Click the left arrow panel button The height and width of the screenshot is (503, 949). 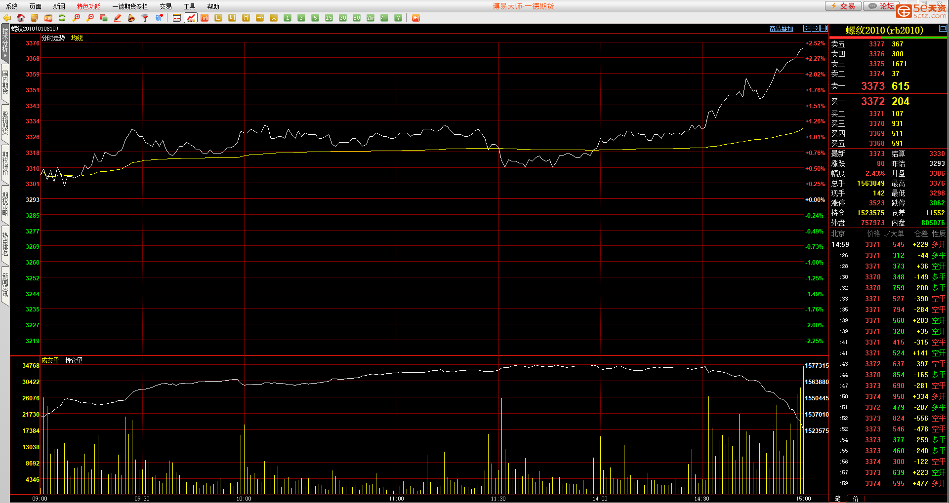pyautogui.click(x=807, y=28)
